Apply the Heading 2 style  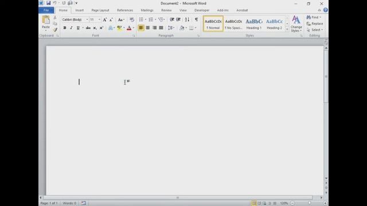274,23
